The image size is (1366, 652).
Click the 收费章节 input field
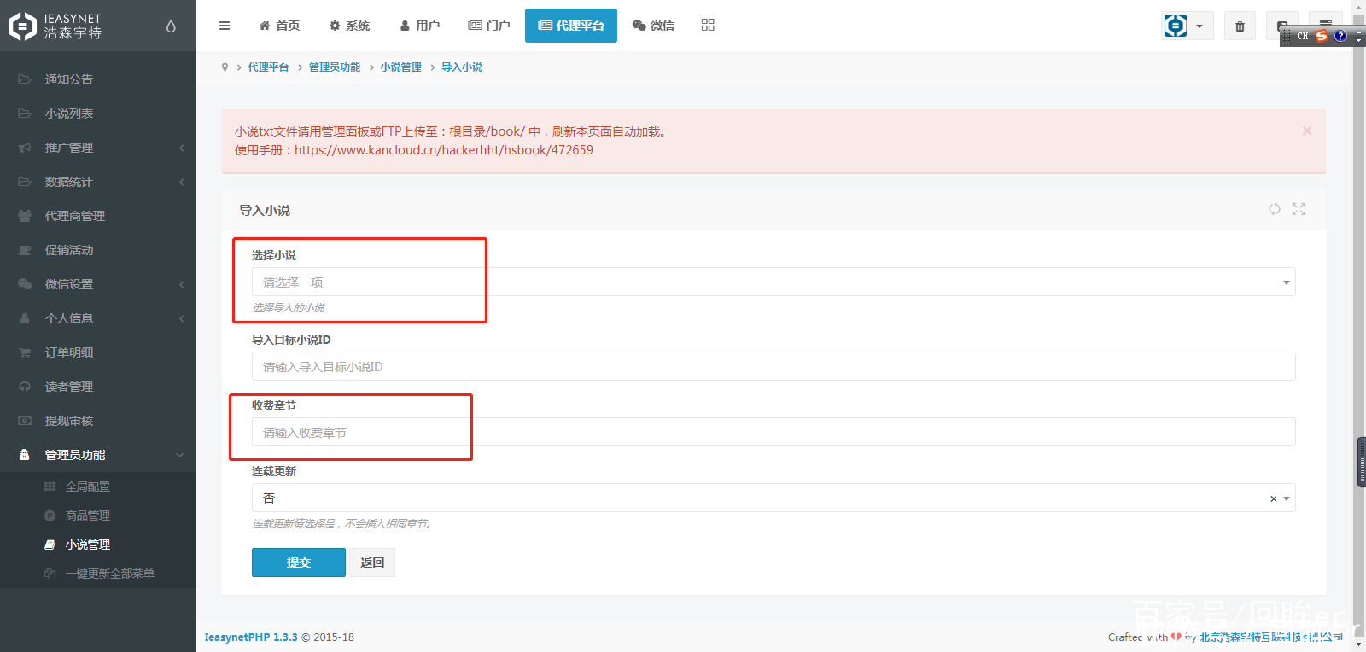click(773, 432)
